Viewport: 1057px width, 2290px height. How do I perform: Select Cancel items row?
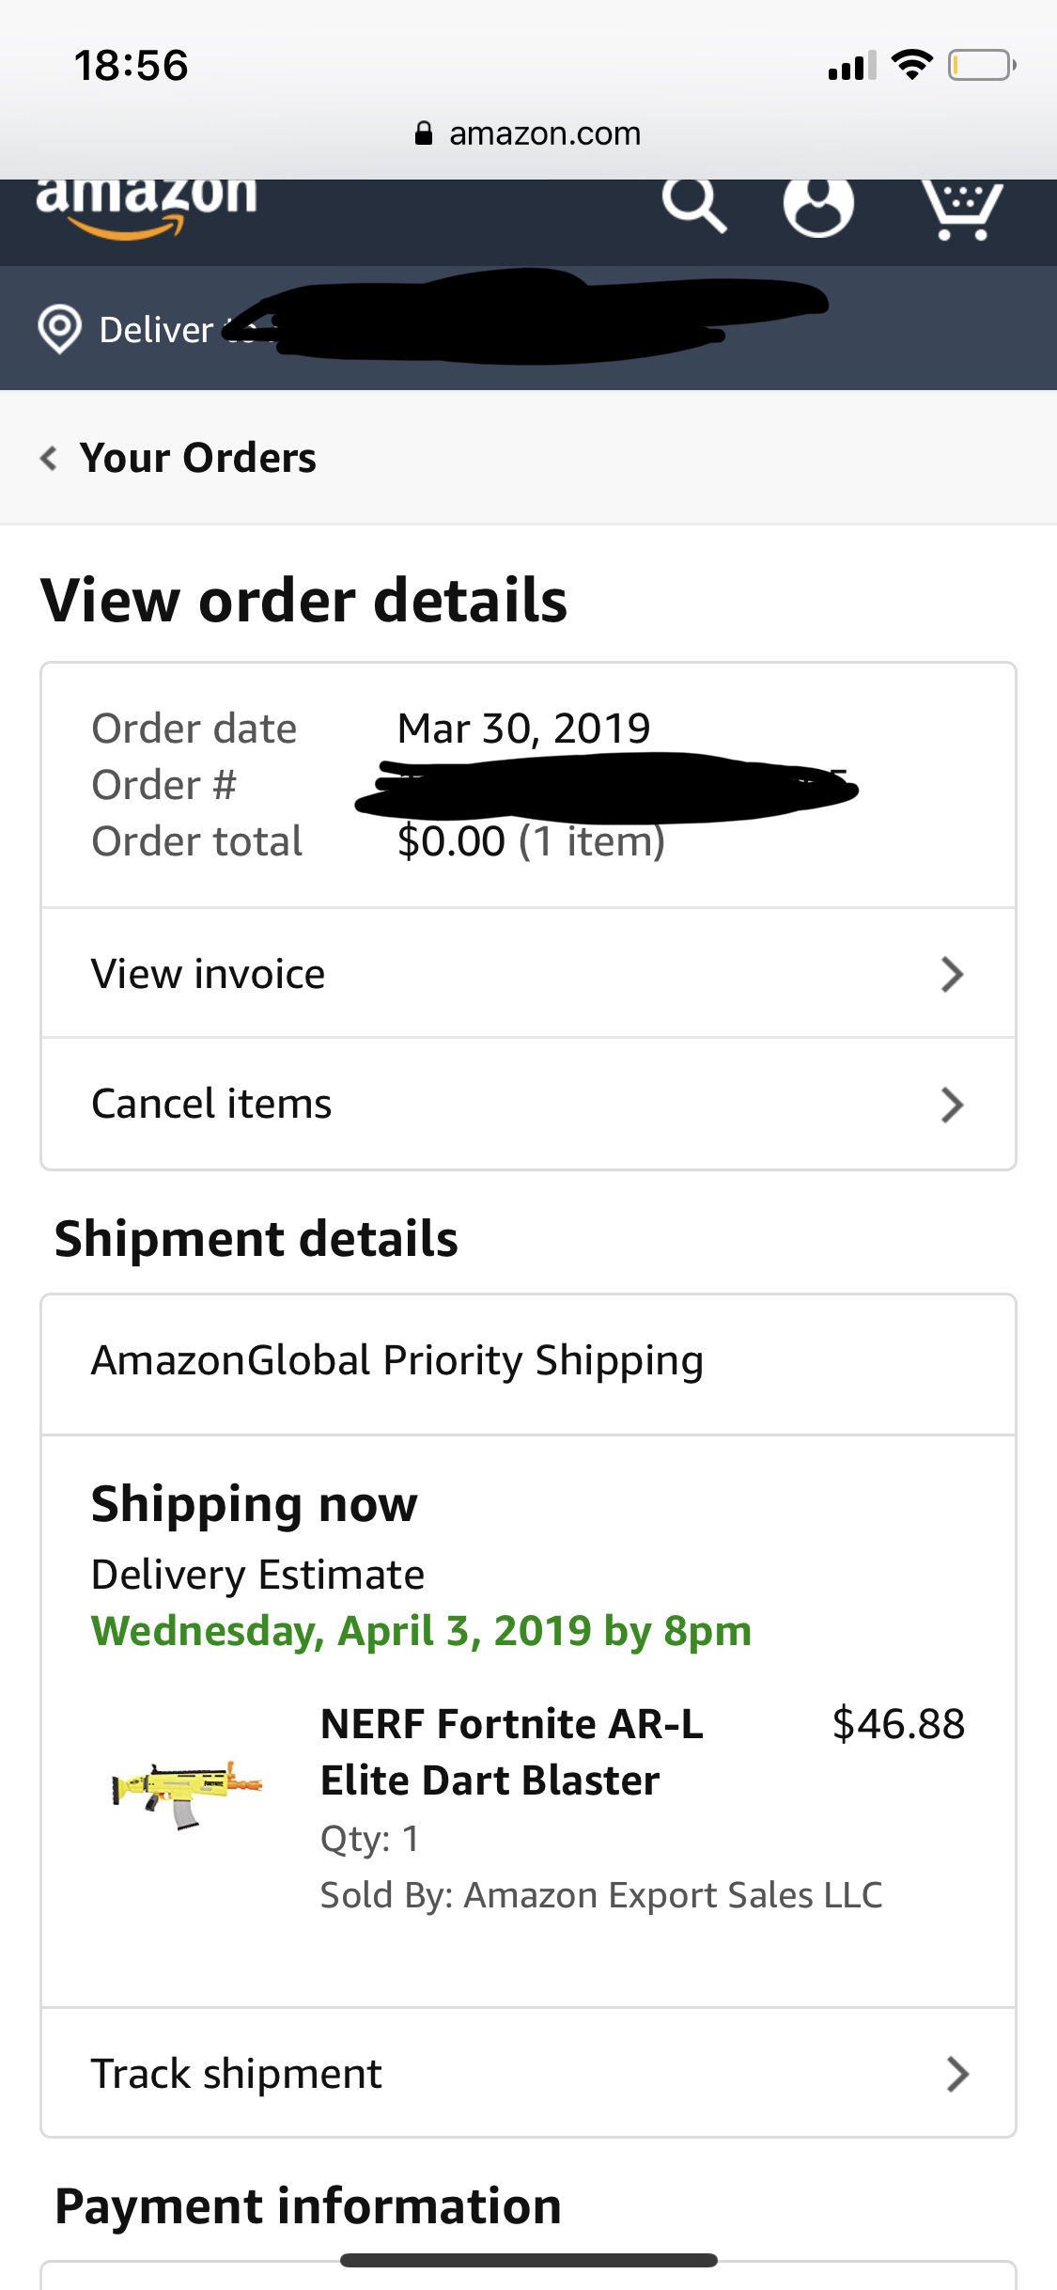click(470, 1104)
